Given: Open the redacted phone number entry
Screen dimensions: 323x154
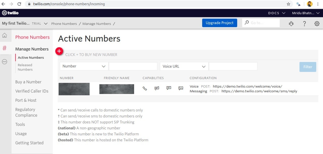Looking at the screenshot, I should coord(74,89).
